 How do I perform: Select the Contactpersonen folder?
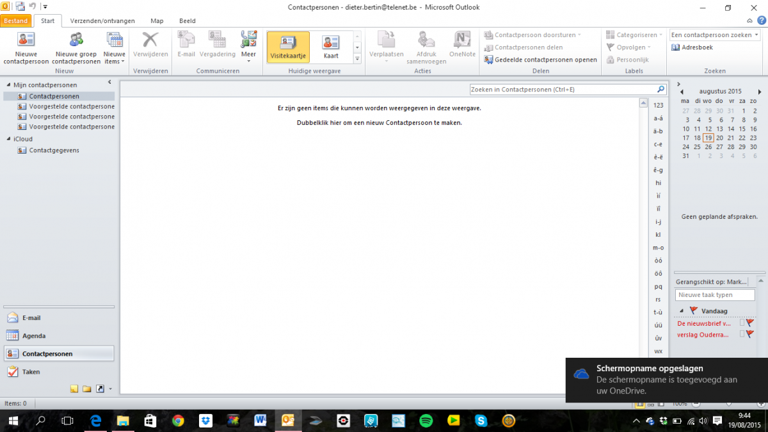pyautogui.click(x=59, y=96)
